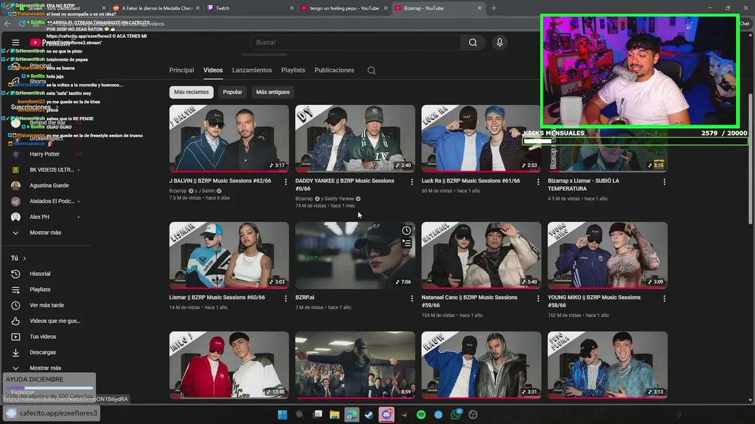Play DADDY YANKEE BZRP Sessions thumbnail
The height and width of the screenshot is (424, 755).
[355, 138]
